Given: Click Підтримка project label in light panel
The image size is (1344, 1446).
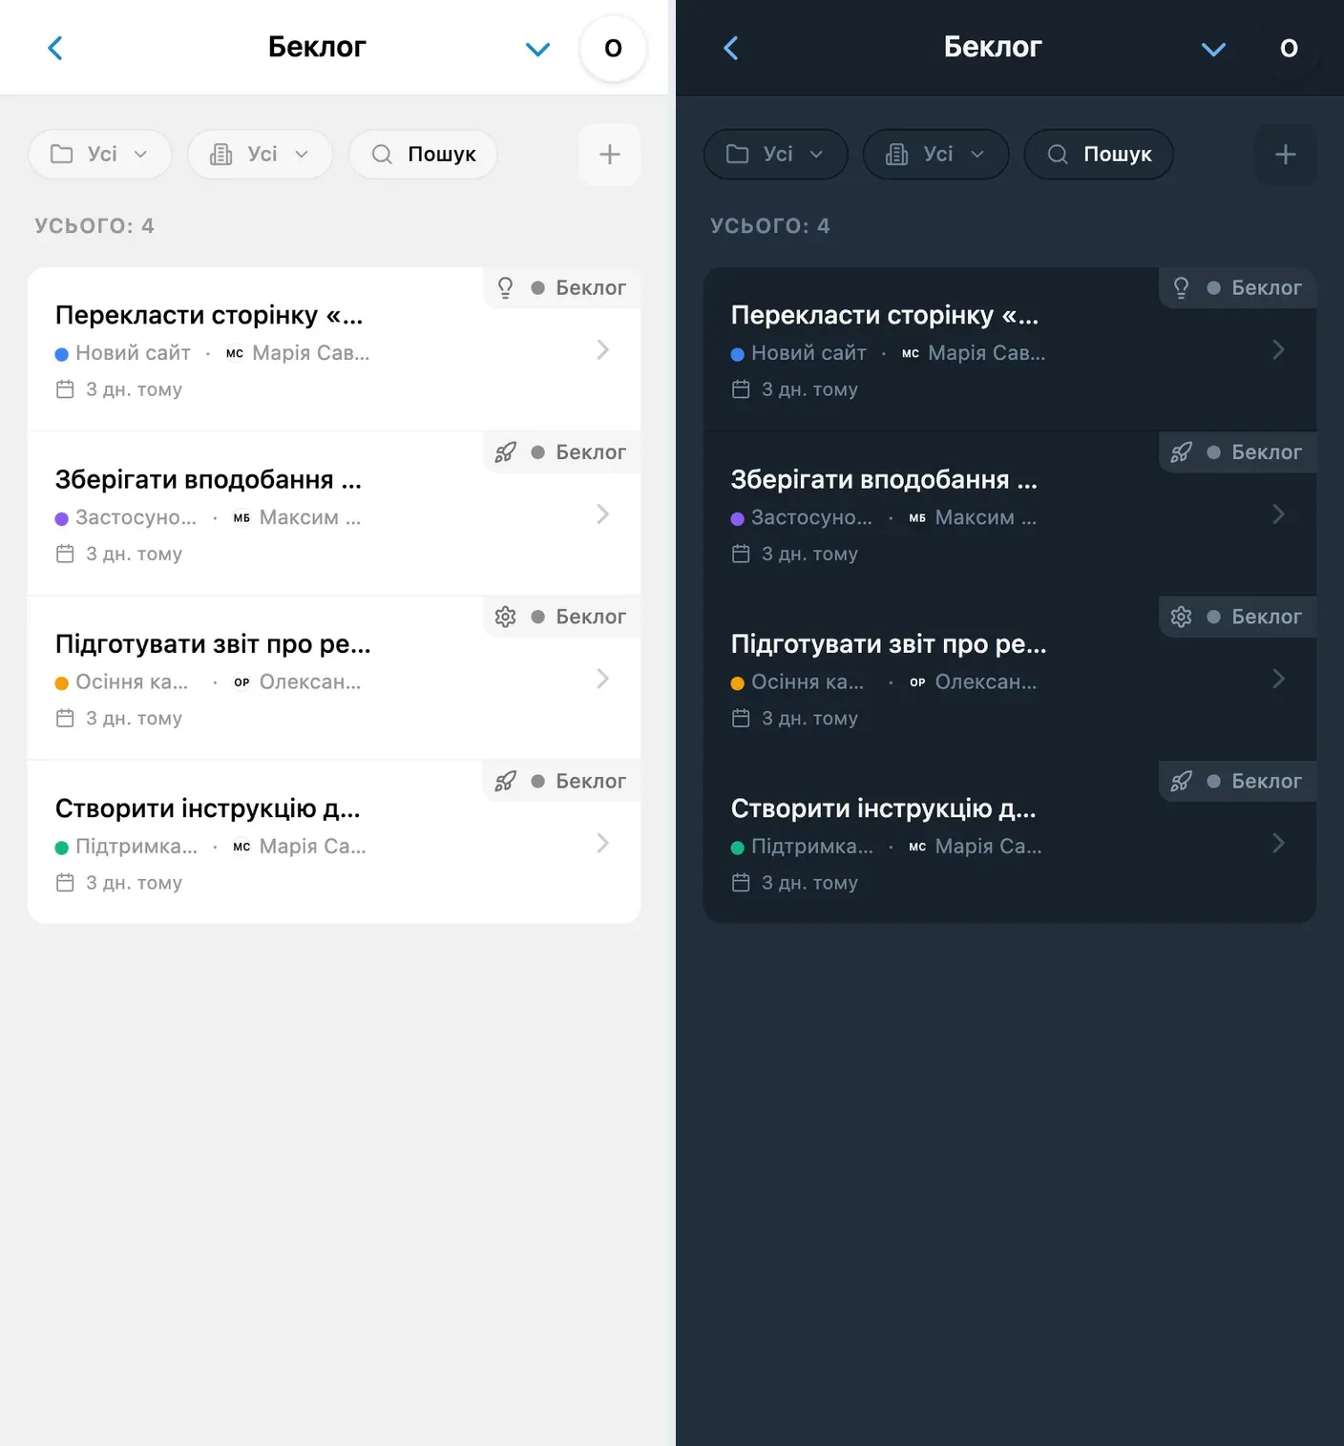Looking at the screenshot, I should click(x=136, y=846).
